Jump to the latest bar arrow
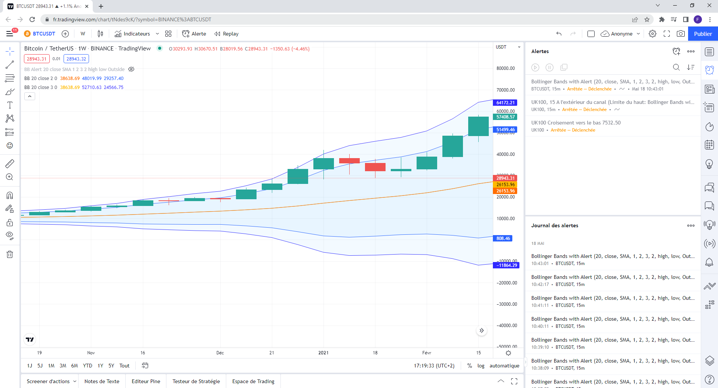The height and width of the screenshot is (388, 718). pos(482,330)
